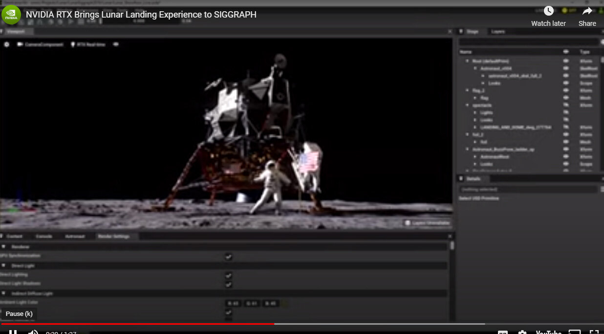Toggle closed captions on the player
Screen dimensions: 604x334
click(502, 332)
